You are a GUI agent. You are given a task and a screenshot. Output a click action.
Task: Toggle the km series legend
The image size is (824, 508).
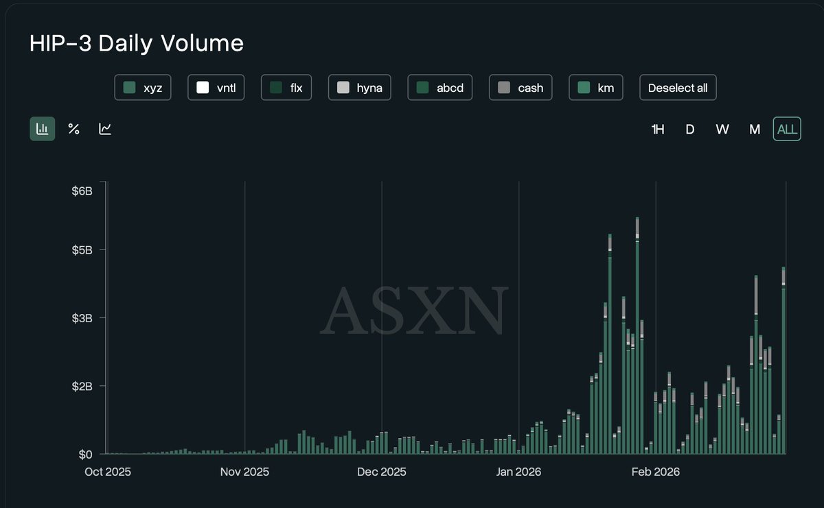[x=595, y=88]
